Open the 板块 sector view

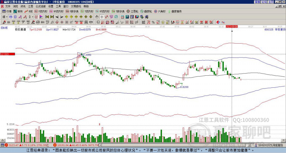point(18,11)
